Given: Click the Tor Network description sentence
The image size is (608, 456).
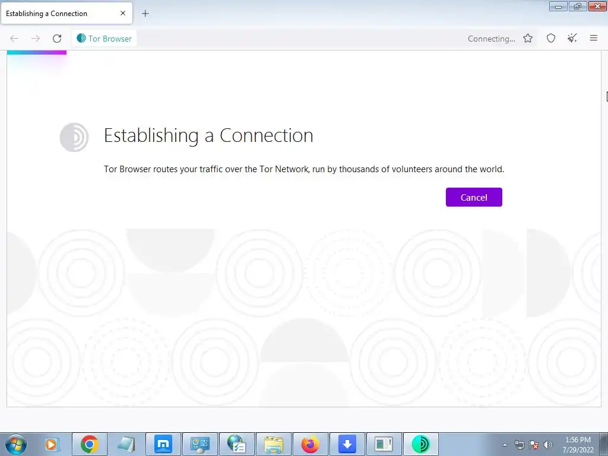Looking at the screenshot, I should coord(304,169).
